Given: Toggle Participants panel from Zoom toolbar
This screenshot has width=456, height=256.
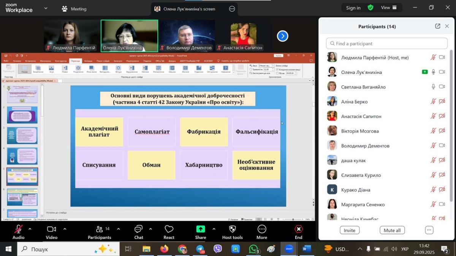Looking at the screenshot, I should (x=100, y=231).
